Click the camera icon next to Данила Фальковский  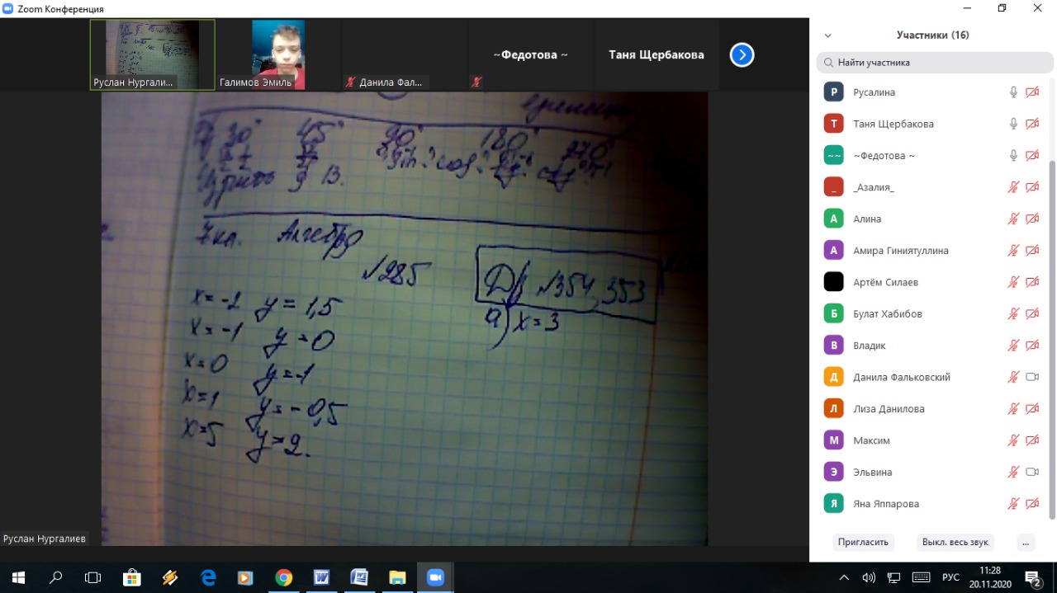pyautogui.click(x=1031, y=377)
